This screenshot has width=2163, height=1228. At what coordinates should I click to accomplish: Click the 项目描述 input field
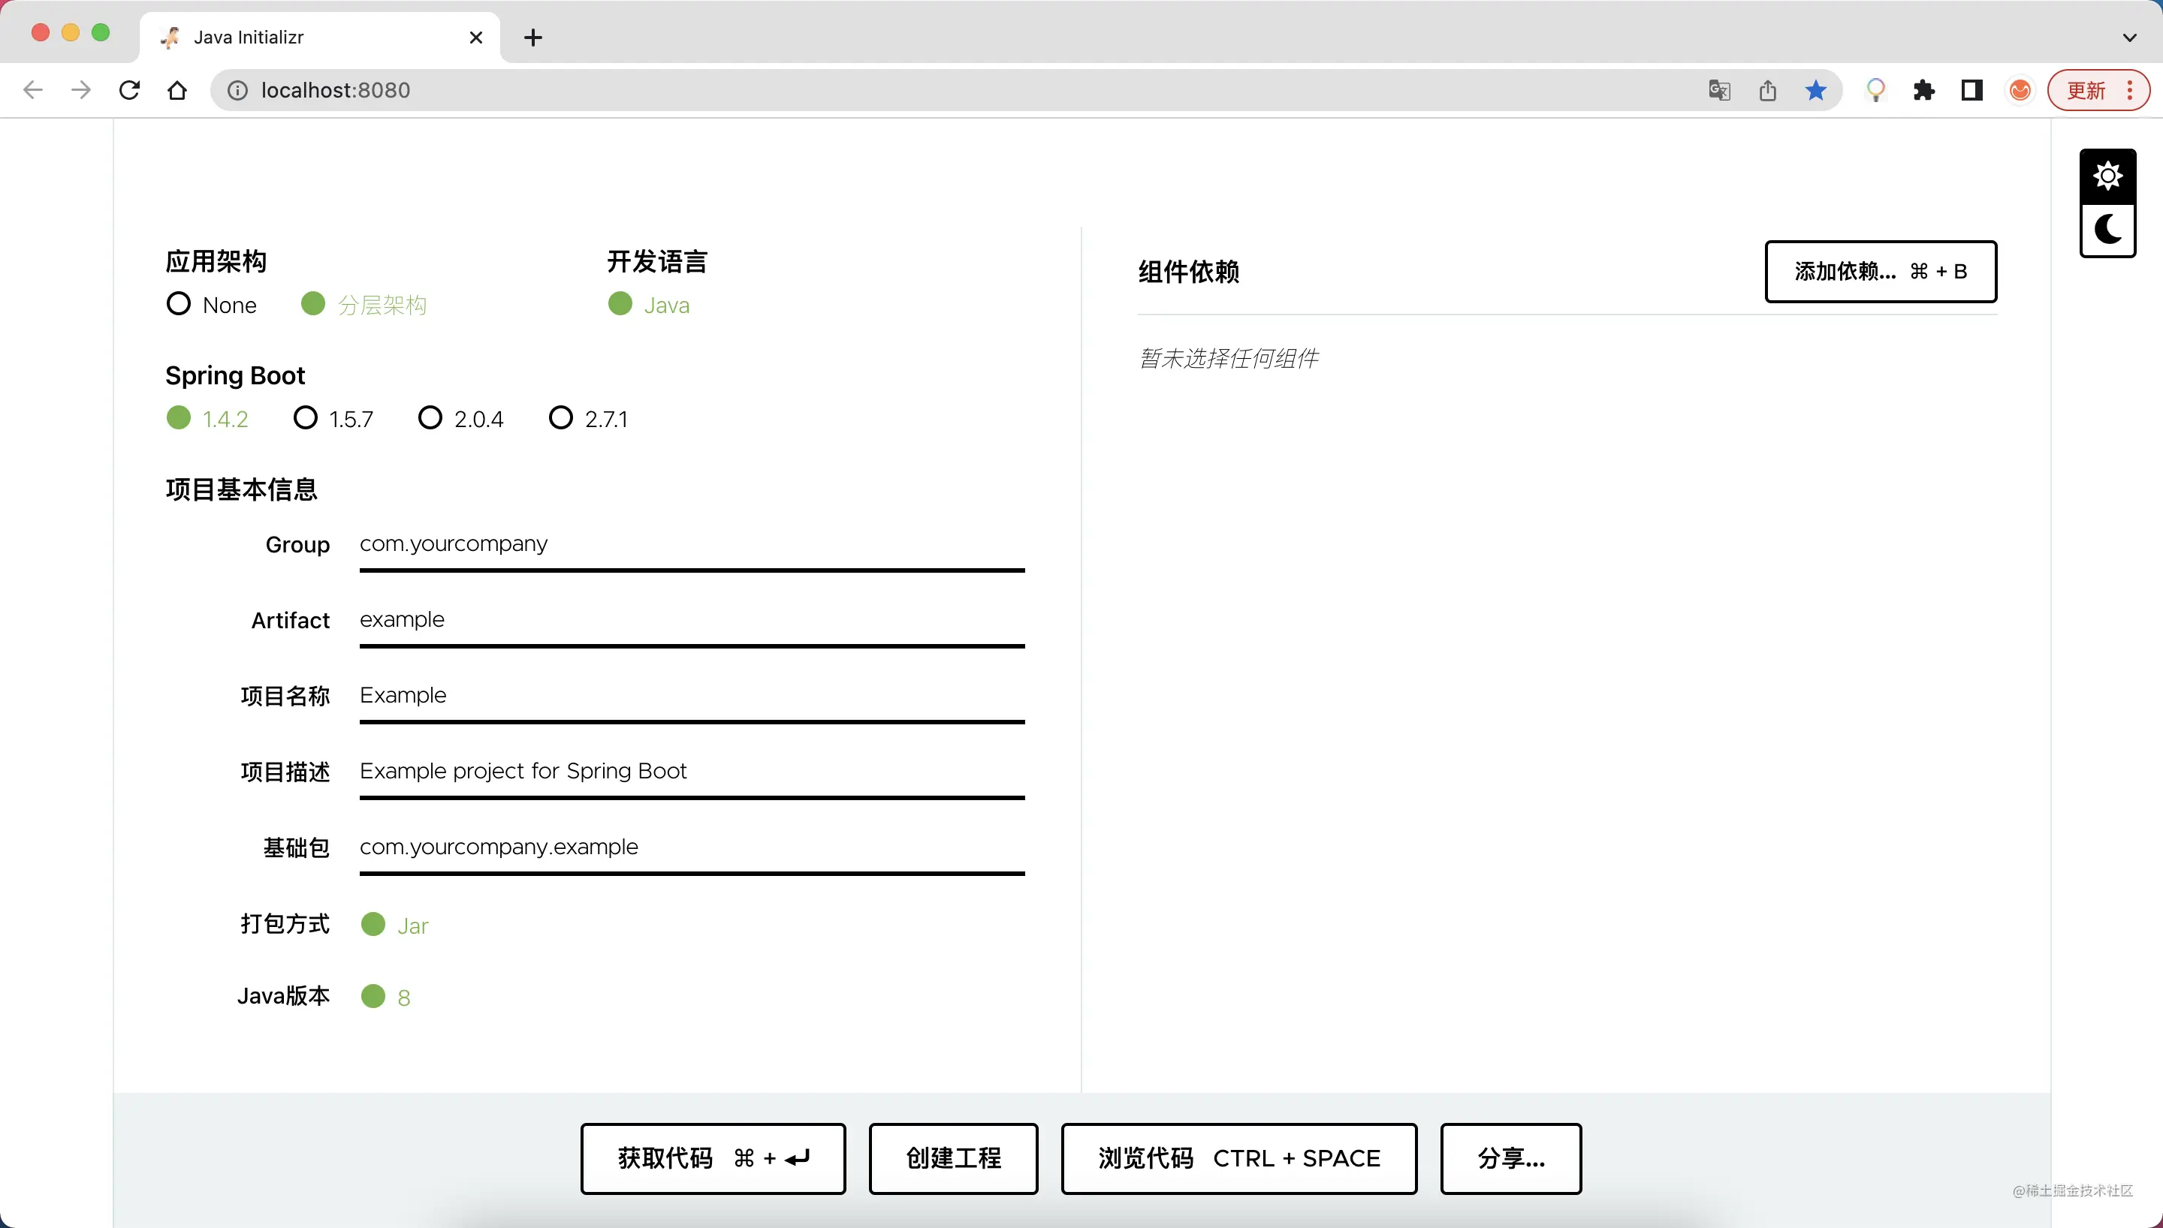692,772
